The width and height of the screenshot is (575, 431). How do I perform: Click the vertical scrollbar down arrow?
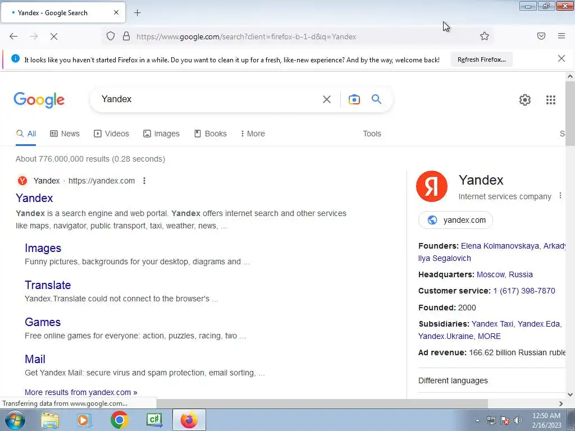point(570,395)
